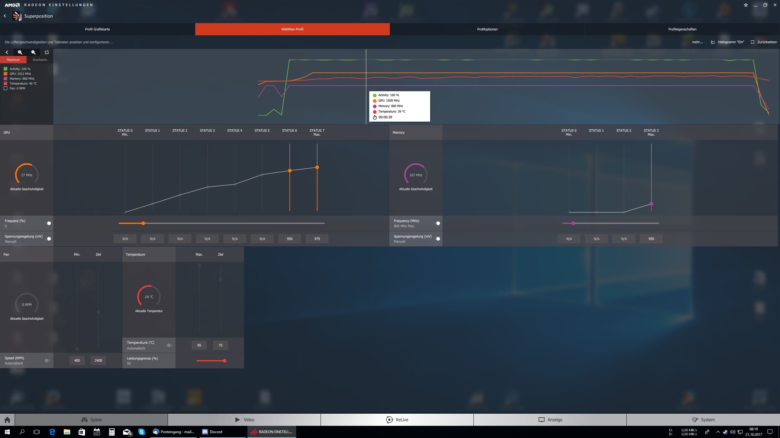Collapse the graph legend with the chevron
780x438 pixels.
point(7,52)
